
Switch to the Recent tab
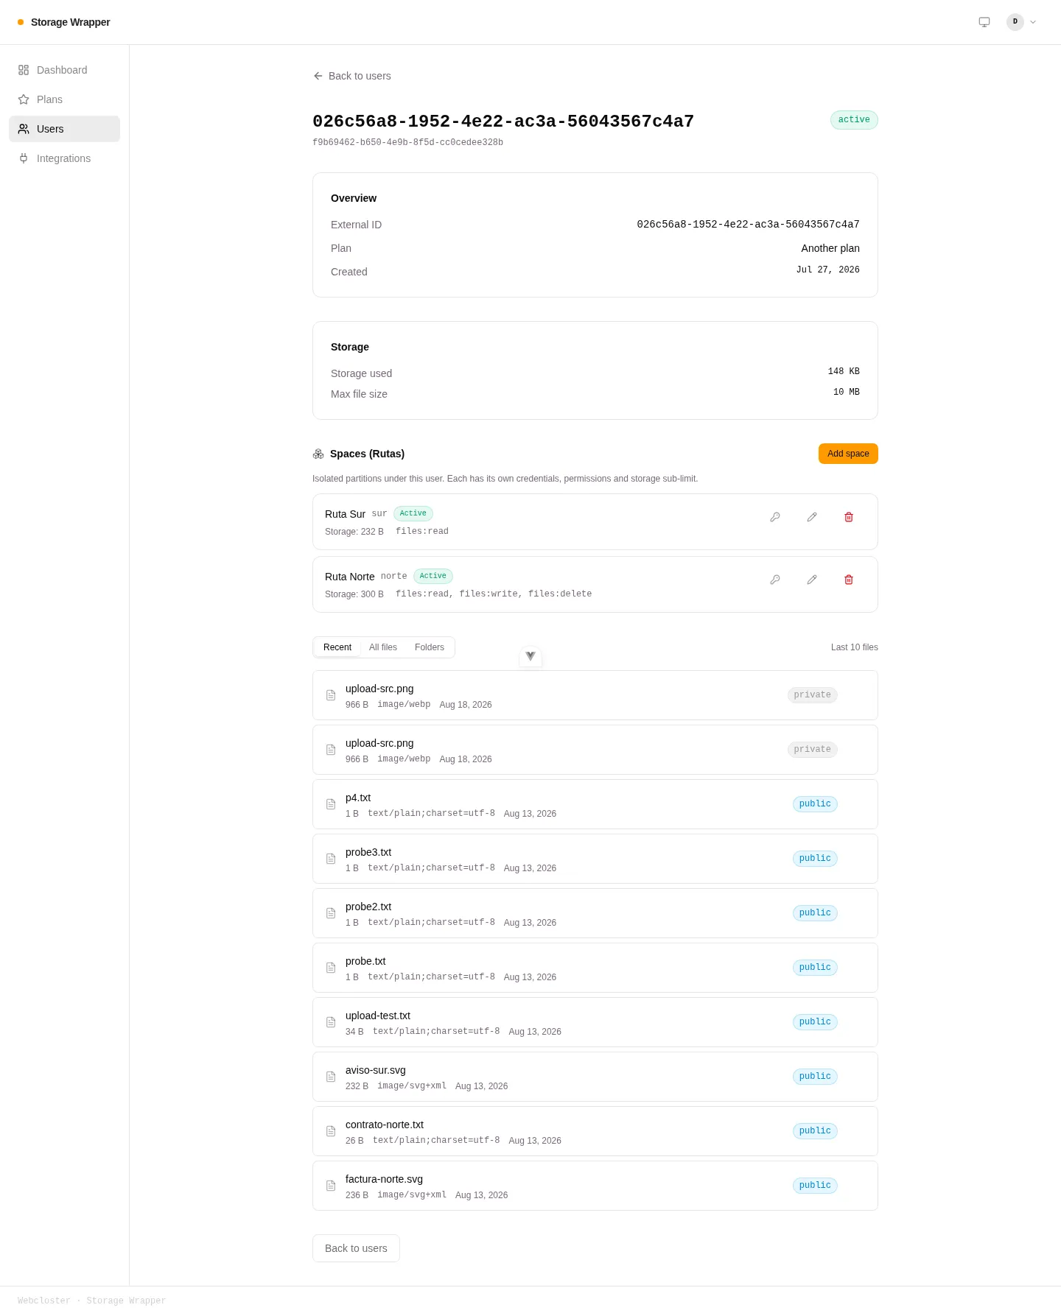337,647
